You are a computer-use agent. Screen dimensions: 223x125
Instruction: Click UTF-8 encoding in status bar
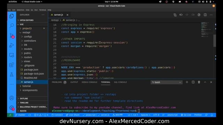[x=156, y=115]
